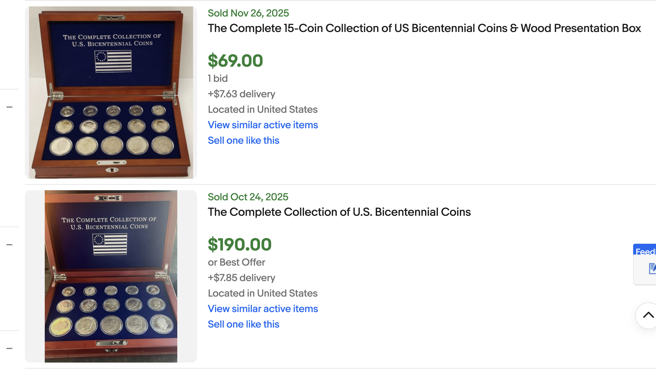The image size is (656, 373).
Task: Click the $190.00 sold price
Action: pyautogui.click(x=240, y=245)
